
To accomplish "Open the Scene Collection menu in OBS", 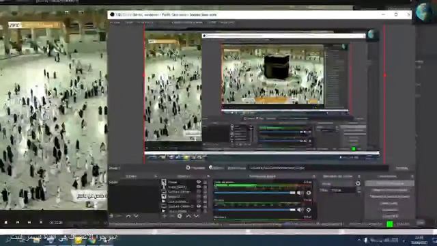I will 187,23.
